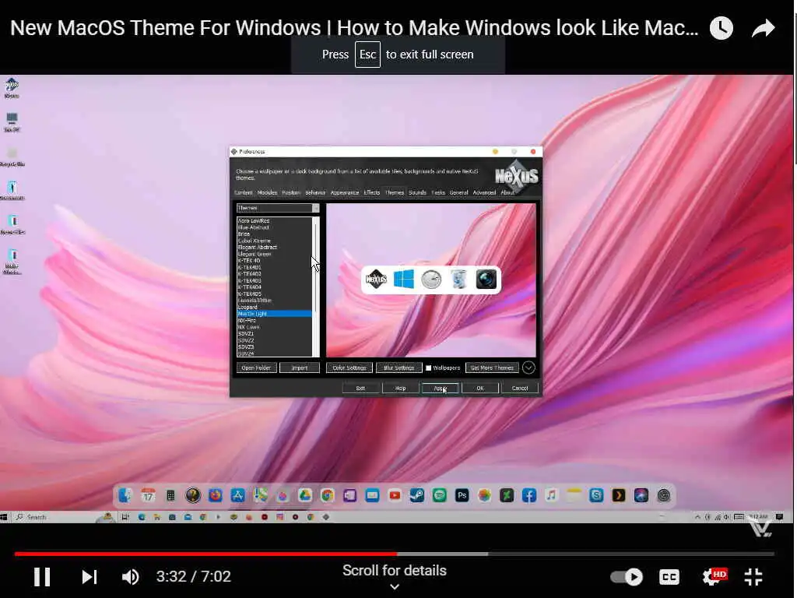
Task: Open the Themes category dropdown
Action: pyautogui.click(x=278, y=208)
